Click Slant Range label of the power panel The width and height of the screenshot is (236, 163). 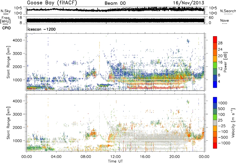(8, 62)
